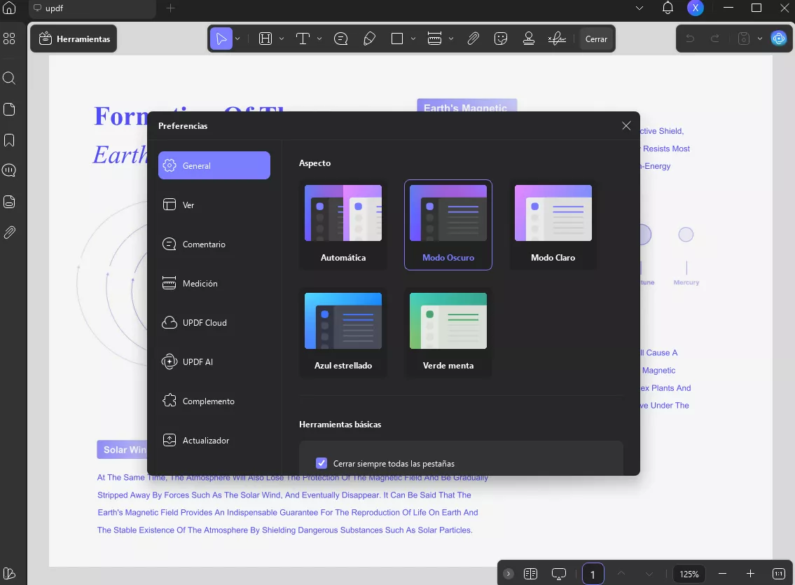
Task: Select the General preferences tab
Action: [214, 165]
